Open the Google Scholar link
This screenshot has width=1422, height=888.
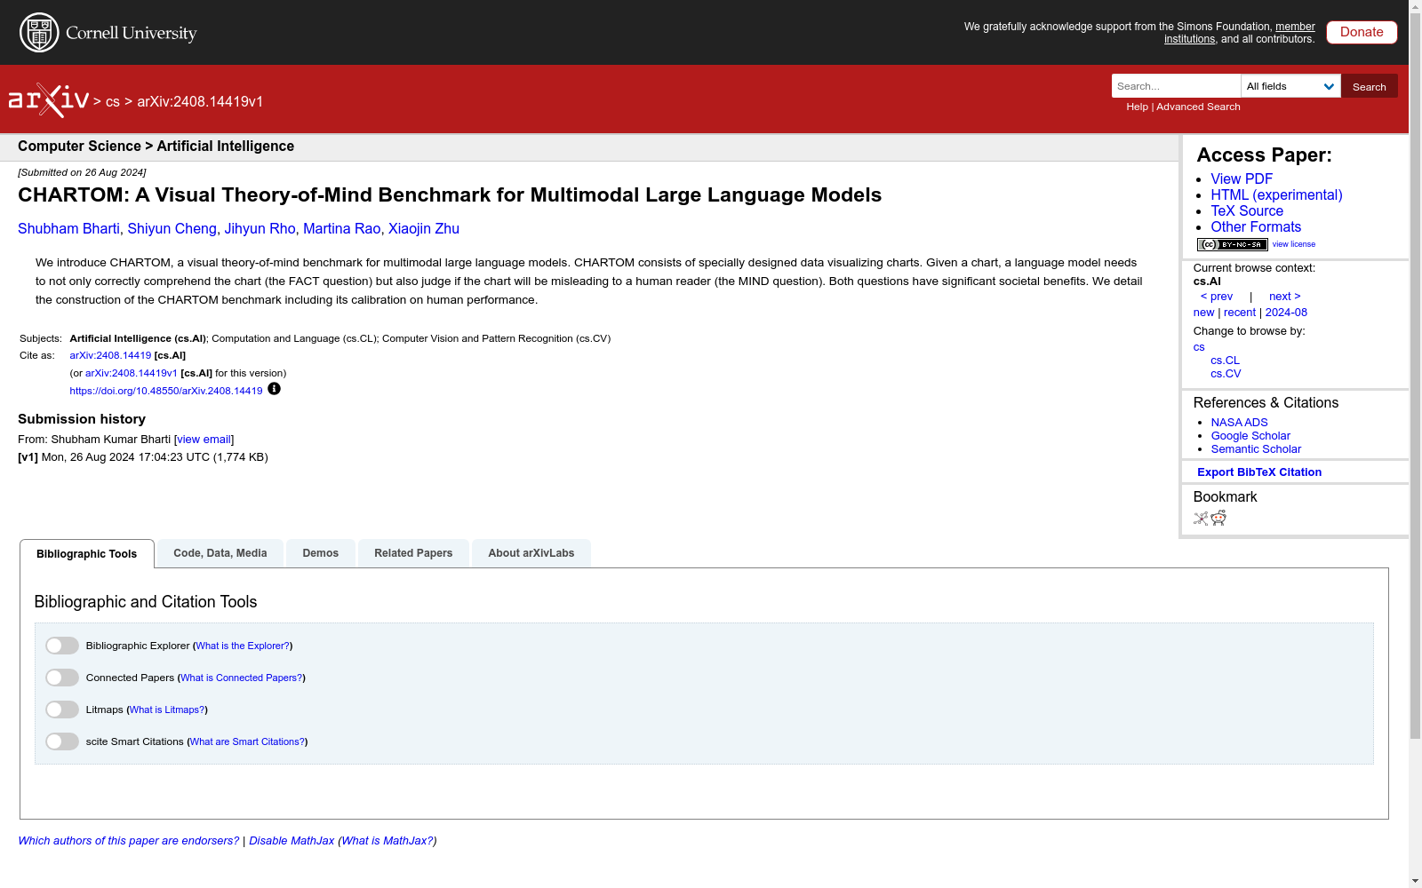coord(1250,436)
